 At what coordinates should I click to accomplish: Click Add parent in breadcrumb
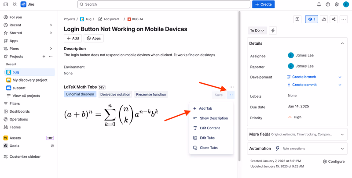point(109,19)
